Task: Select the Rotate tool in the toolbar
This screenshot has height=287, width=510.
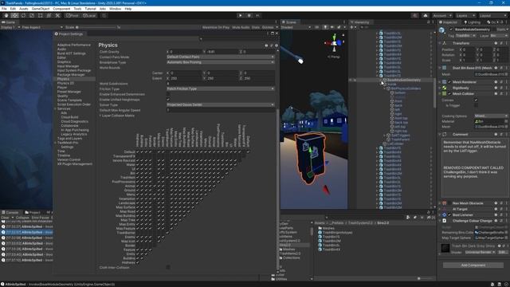Action: (x=23, y=15)
